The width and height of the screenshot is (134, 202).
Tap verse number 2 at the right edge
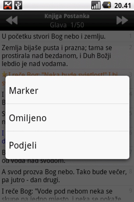130,47
